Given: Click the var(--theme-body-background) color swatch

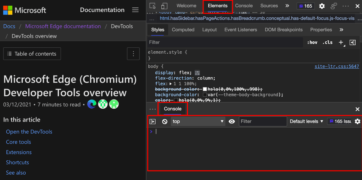Looking at the screenshot, I should point(204,95).
